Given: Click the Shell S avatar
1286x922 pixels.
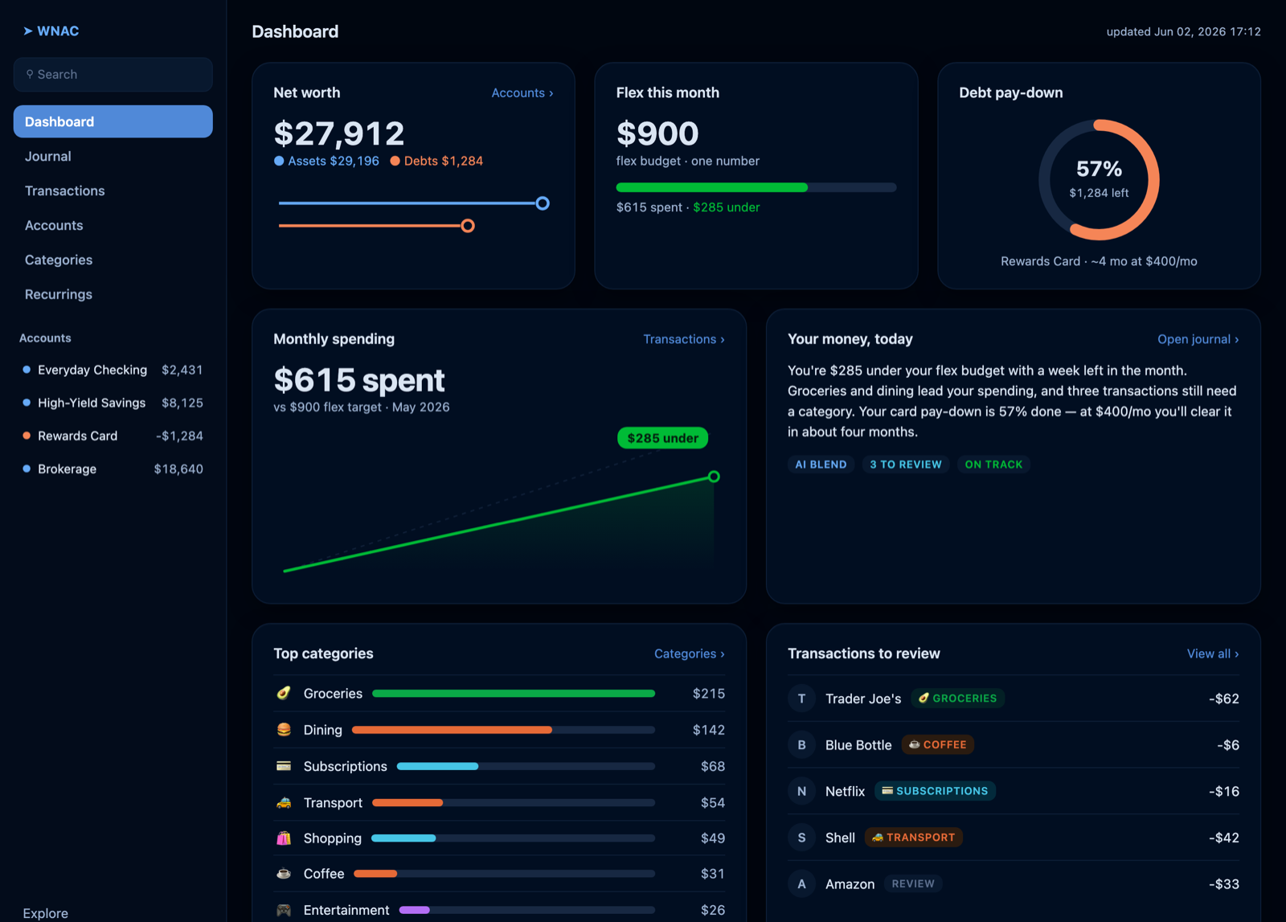Looking at the screenshot, I should pyautogui.click(x=801, y=838).
